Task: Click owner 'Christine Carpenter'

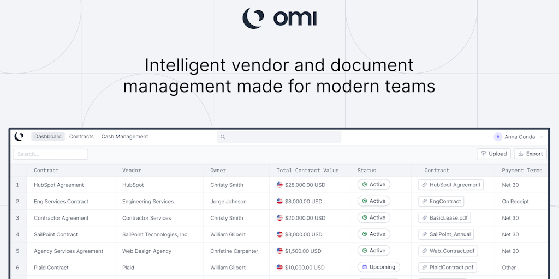Action: coord(234,251)
